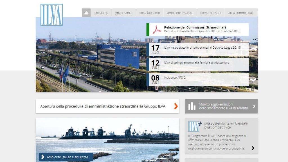Viewport: 288px width, 162px height.
Task: Click the 08 GIU date block
Action: coord(155,80)
